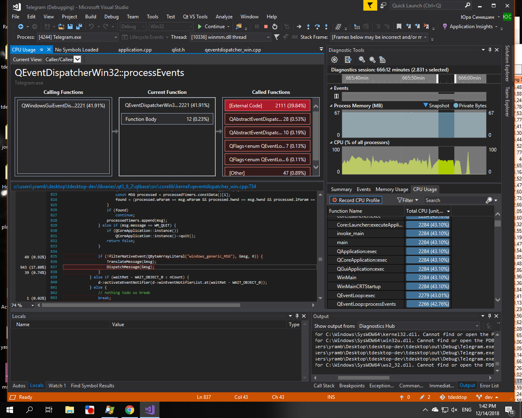Collapse the CPU graph section
Image resolution: width=522 pixels, height=418 pixels.
coord(331,142)
